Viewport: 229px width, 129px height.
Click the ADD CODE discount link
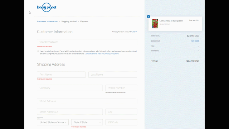pos(195,41)
